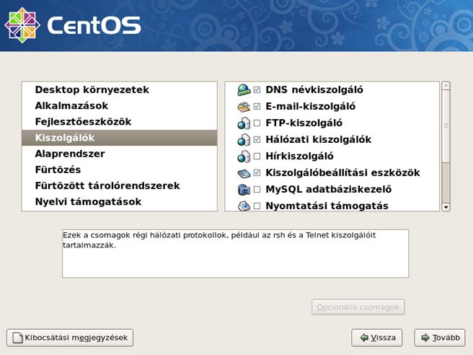Click the Kiszolgálóbeállítási eszközök icon
This screenshot has width=473, height=355.
click(244, 173)
